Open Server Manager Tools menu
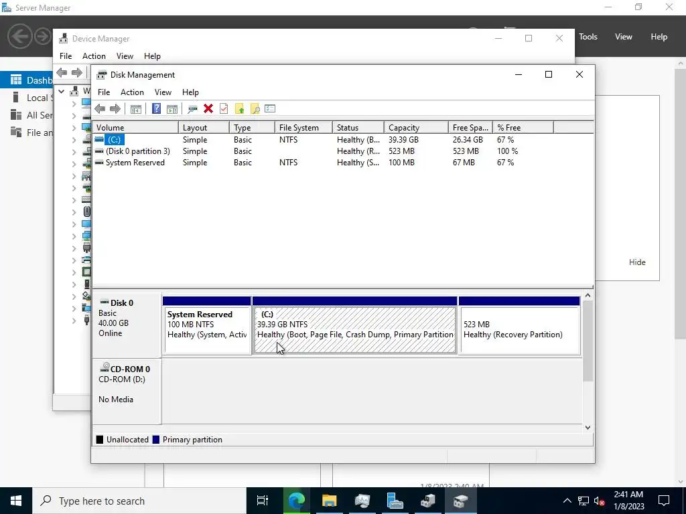The image size is (686, 514). [588, 37]
